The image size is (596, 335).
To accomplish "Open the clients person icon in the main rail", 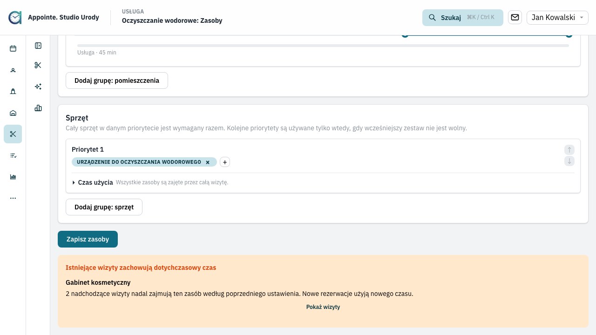I will 13,70.
